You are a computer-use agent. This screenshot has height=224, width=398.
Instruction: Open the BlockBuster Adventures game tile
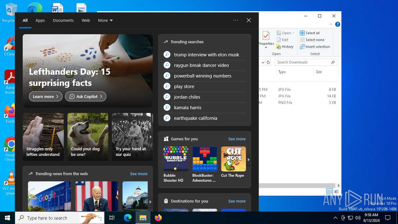(205, 165)
